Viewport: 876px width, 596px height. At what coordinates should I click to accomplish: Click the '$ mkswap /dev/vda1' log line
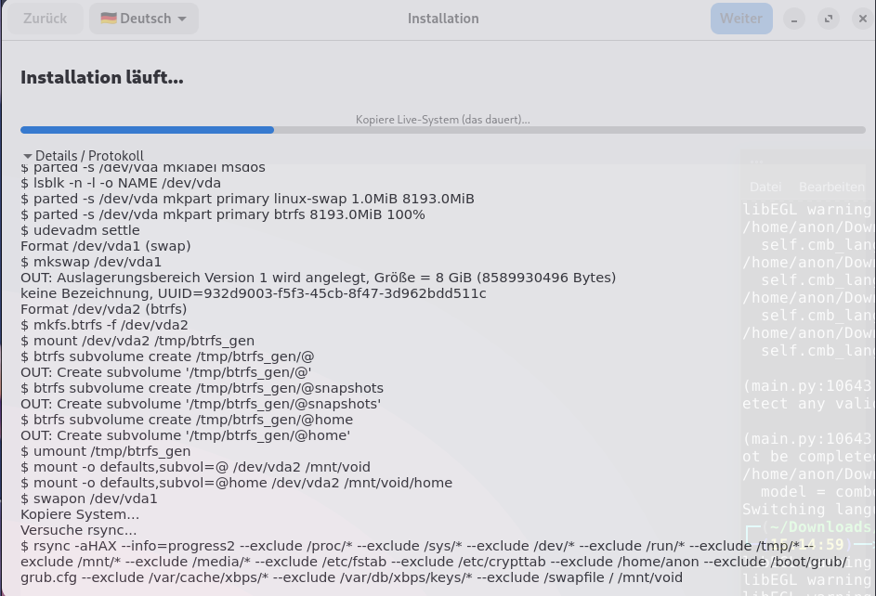tap(91, 262)
